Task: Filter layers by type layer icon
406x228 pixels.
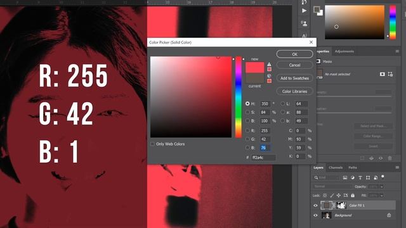Action: (x=360, y=177)
